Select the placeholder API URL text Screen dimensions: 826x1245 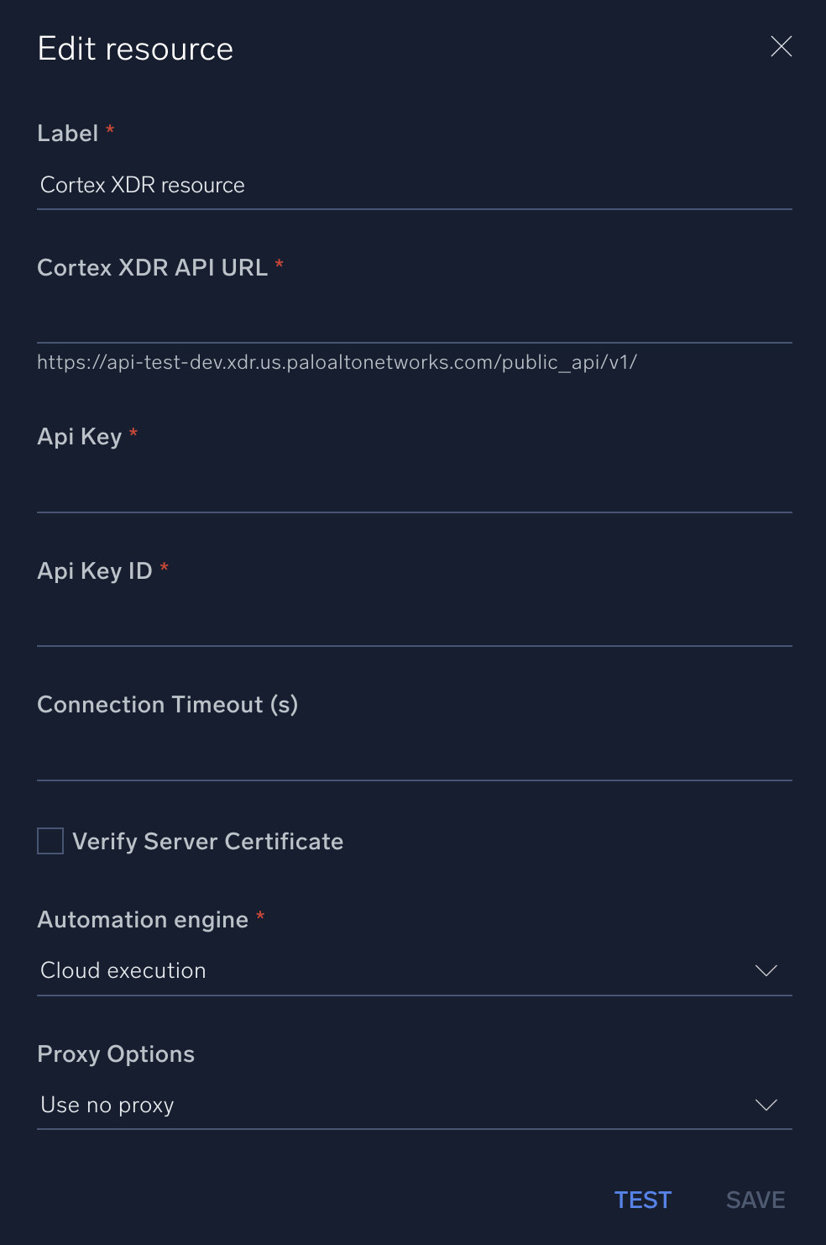point(337,362)
